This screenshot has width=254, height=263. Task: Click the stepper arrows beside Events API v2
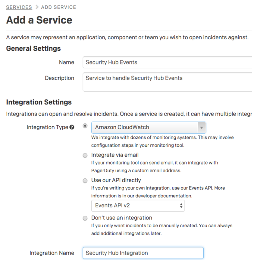coord(180,206)
